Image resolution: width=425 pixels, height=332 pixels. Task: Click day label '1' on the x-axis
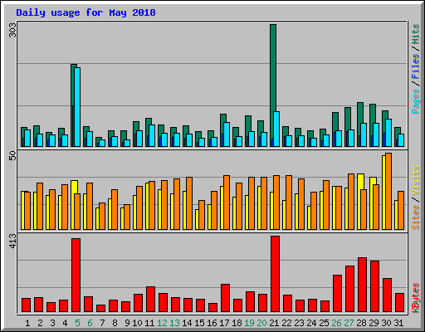tap(27, 323)
